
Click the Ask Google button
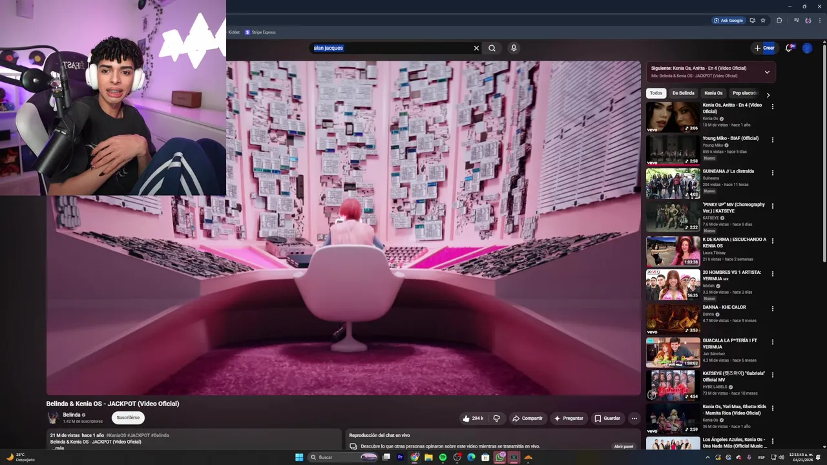[x=729, y=20]
